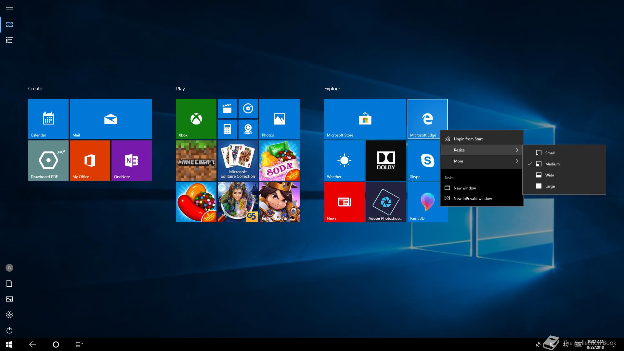Open the G5 hidden object game tile

(x=238, y=202)
